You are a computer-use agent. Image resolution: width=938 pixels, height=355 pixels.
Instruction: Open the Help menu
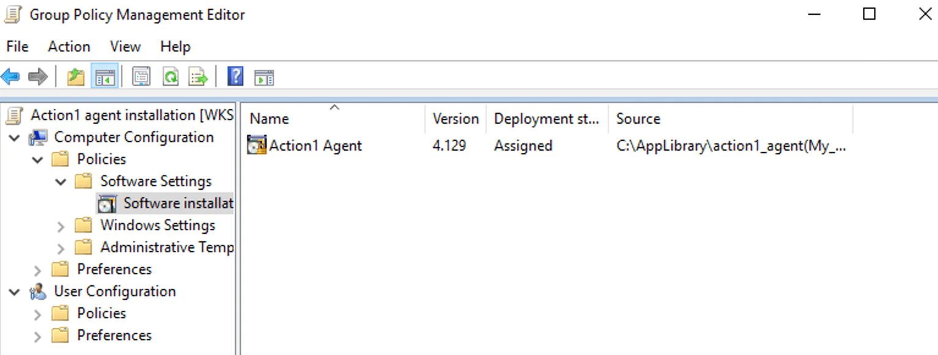(175, 47)
